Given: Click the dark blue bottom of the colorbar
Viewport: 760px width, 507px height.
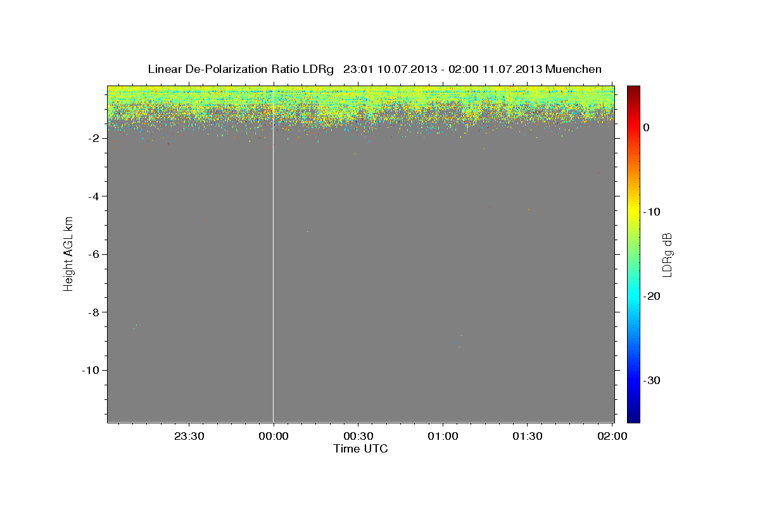Looking at the screenshot, I should (633, 417).
